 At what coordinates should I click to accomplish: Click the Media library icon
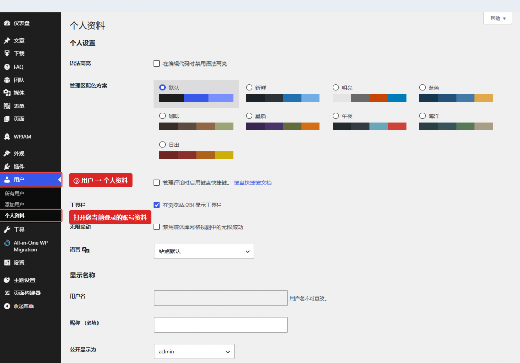7,93
